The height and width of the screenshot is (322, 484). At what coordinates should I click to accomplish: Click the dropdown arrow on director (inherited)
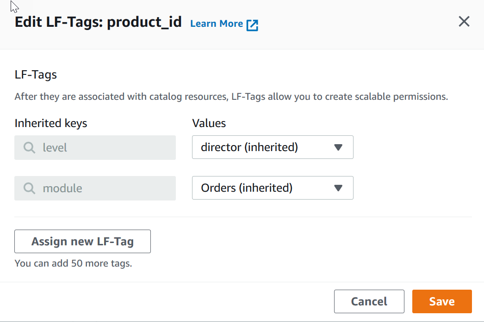338,147
